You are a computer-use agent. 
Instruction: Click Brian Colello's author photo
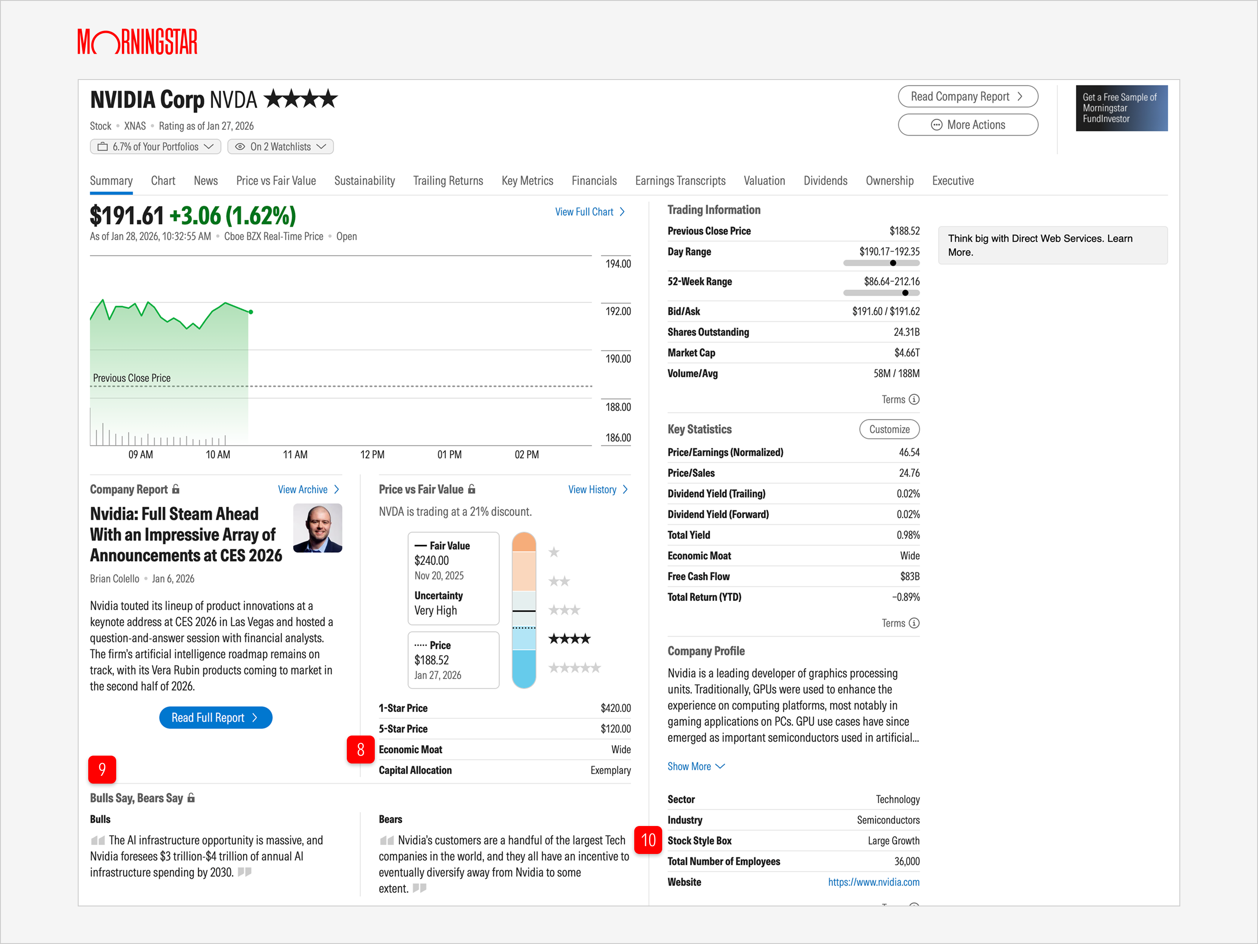318,528
